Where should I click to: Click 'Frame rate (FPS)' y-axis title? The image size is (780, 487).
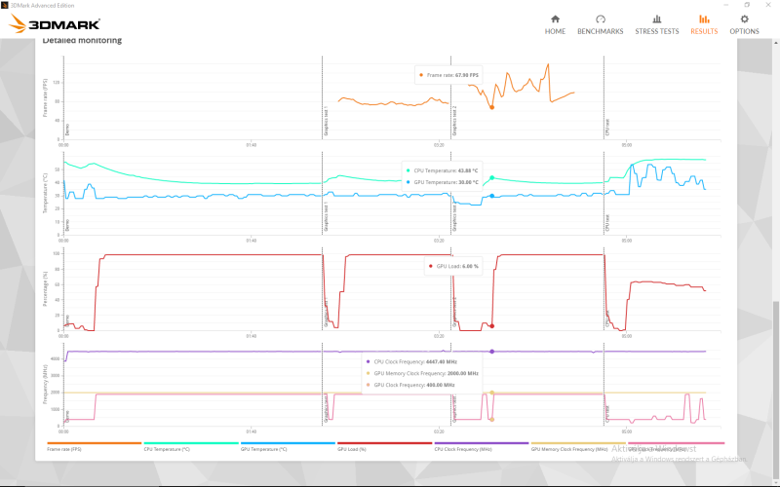point(45,97)
